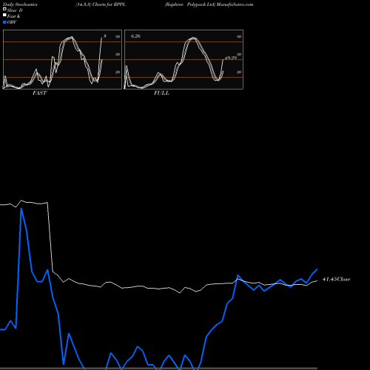Click the FULL chart label
Image resolution: width=370 pixels, height=370 pixels.
pyautogui.click(x=161, y=93)
